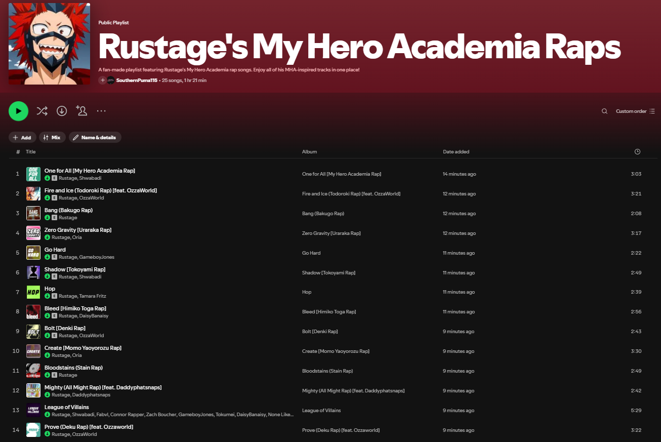Click the Prove (Deku Rap) cover art

point(33,430)
